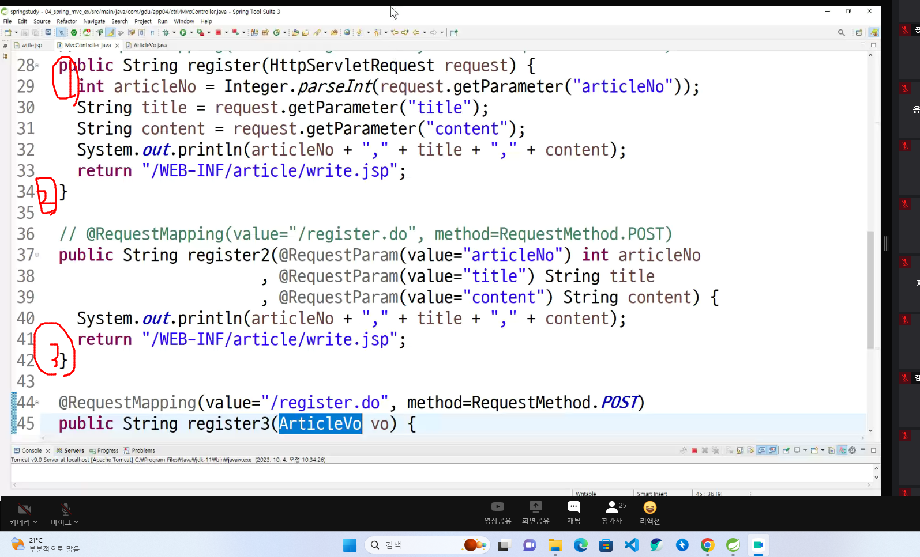Click the Windows taskbar search field
The image size is (920, 557).
click(427, 545)
